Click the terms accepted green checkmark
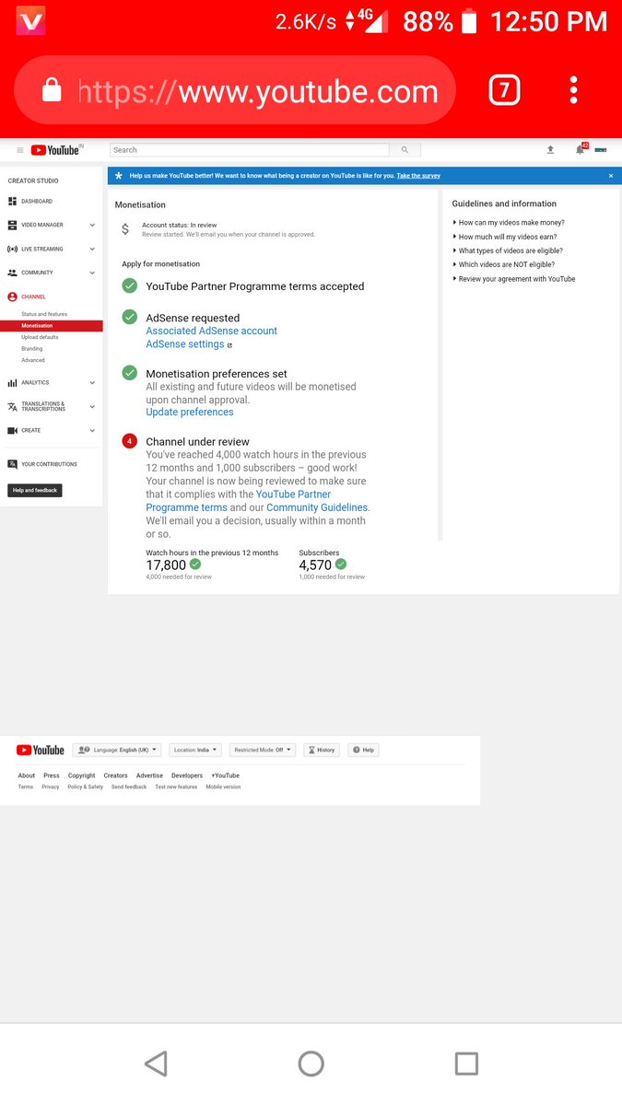This screenshot has width=622, height=1105. point(130,286)
